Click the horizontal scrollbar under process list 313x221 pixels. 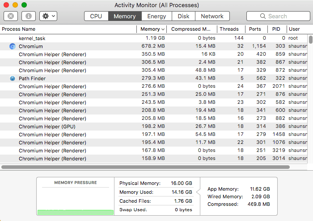pos(145,167)
